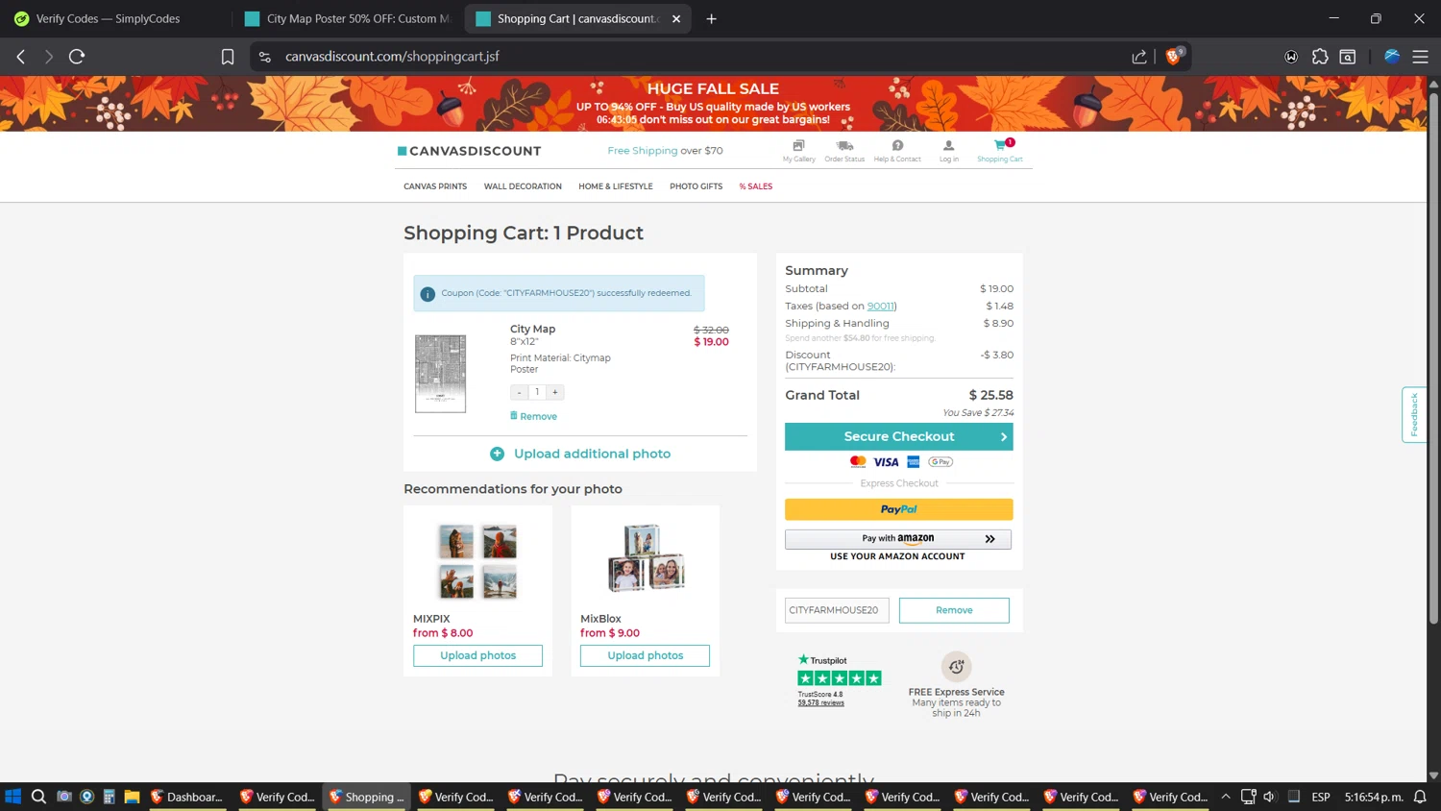Image resolution: width=1441 pixels, height=811 pixels.
Task: Click the coupon code input field
Action: (x=837, y=610)
